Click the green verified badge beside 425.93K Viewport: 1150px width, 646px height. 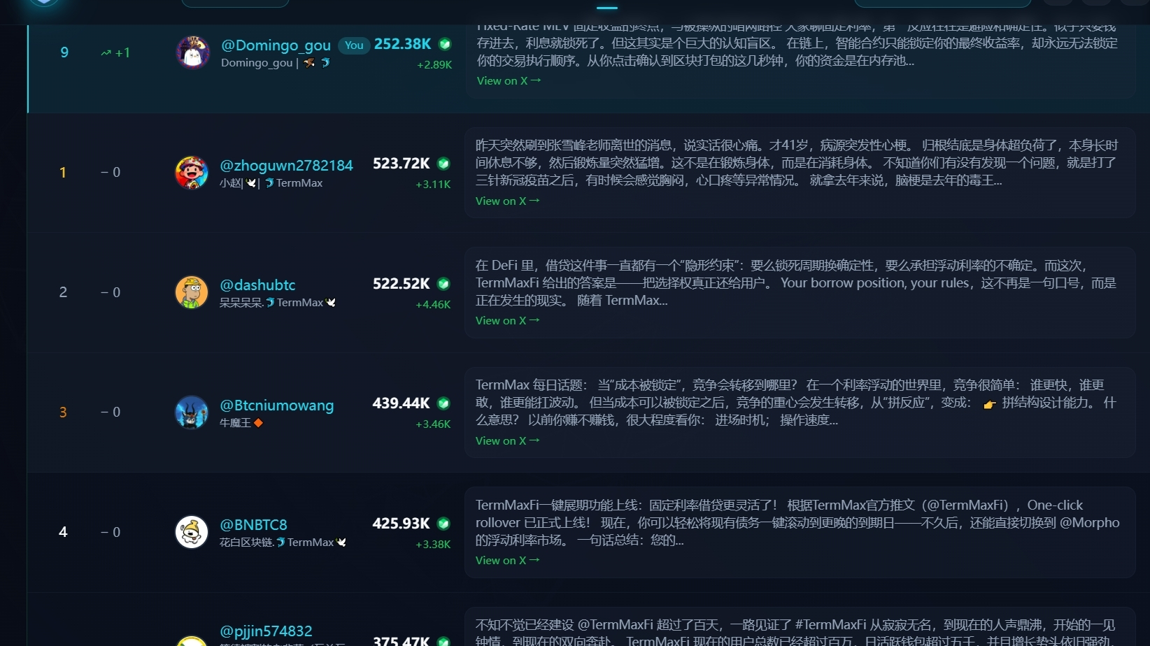pyautogui.click(x=443, y=524)
